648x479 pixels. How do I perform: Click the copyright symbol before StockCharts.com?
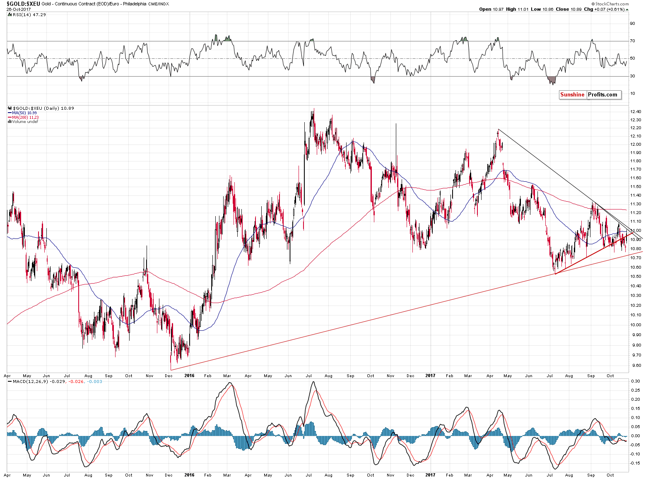coord(593,4)
